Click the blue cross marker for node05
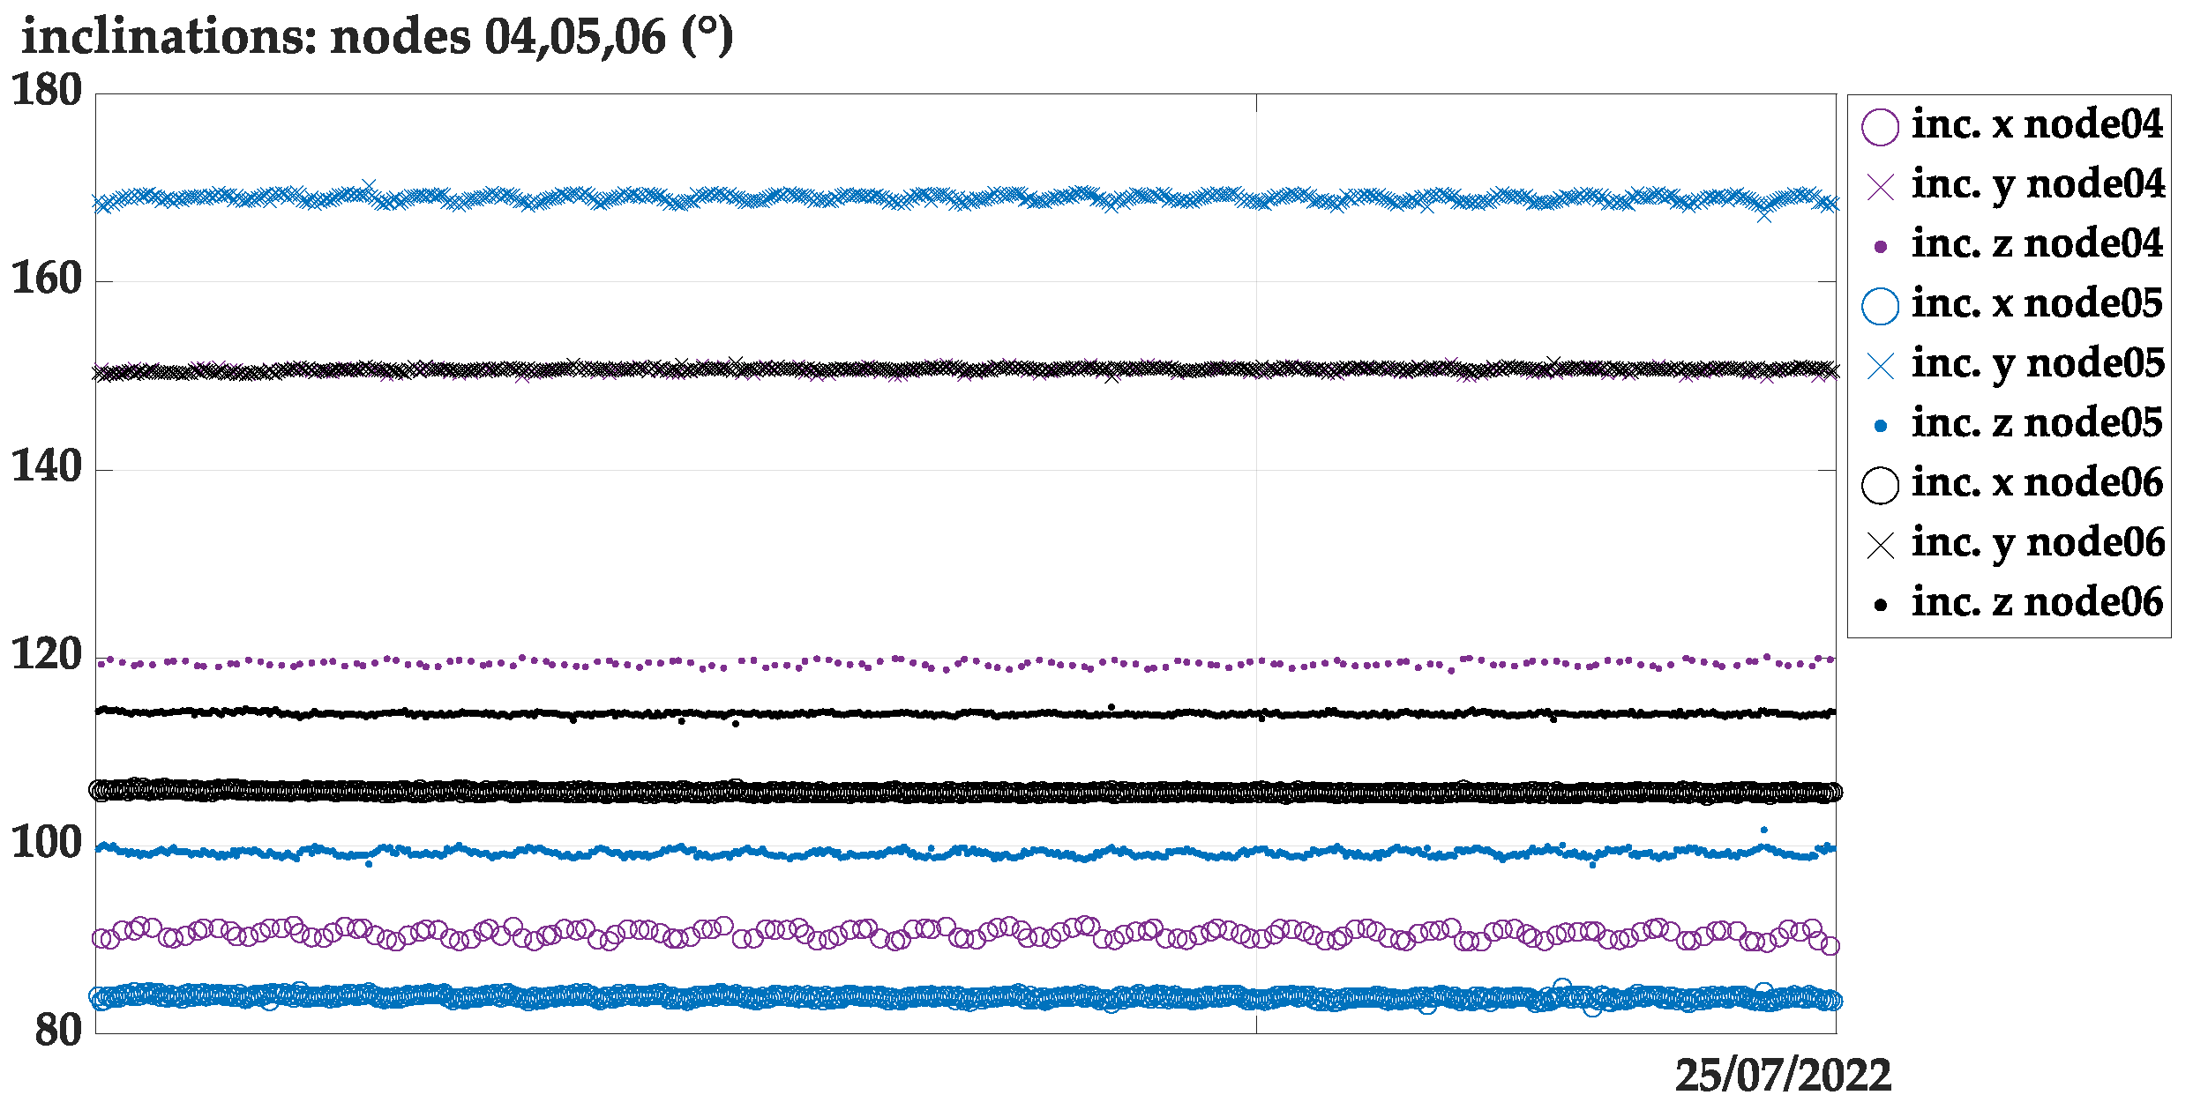Image resolution: width=2193 pixels, height=1110 pixels. [x=1880, y=366]
